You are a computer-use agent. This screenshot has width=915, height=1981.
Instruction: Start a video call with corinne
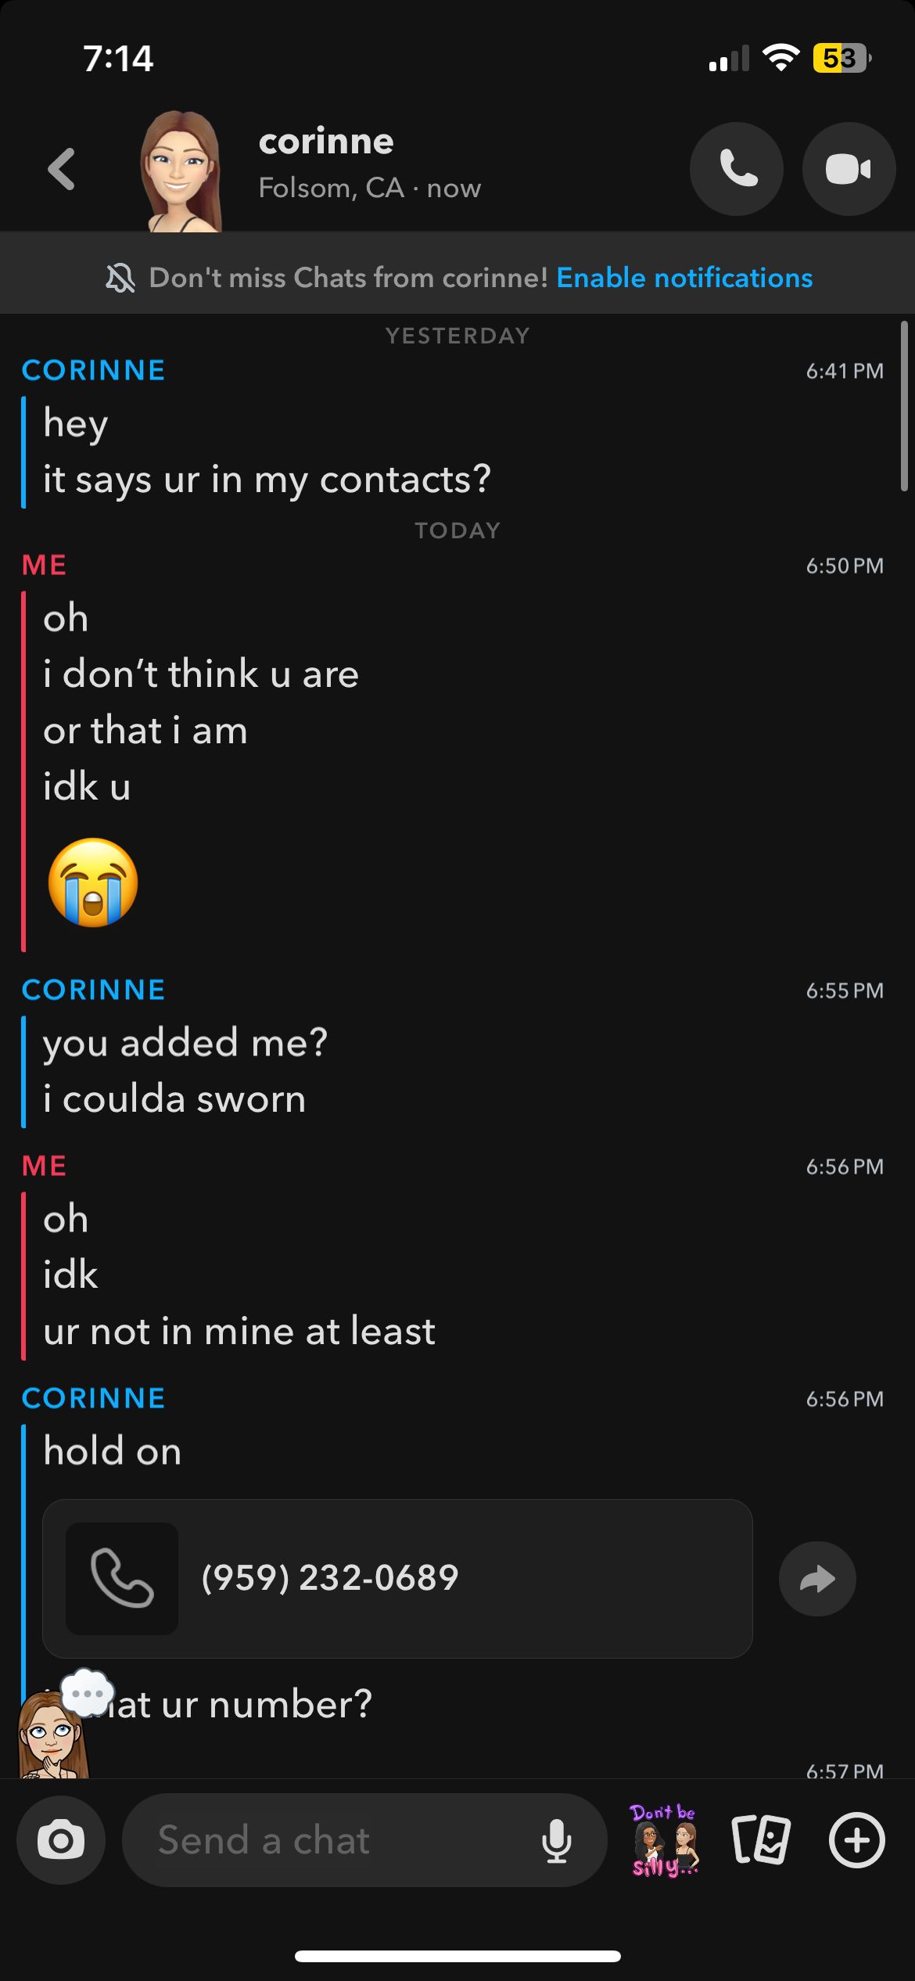849,169
